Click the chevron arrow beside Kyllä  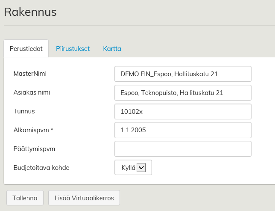pyautogui.click(x=141, y=168)
